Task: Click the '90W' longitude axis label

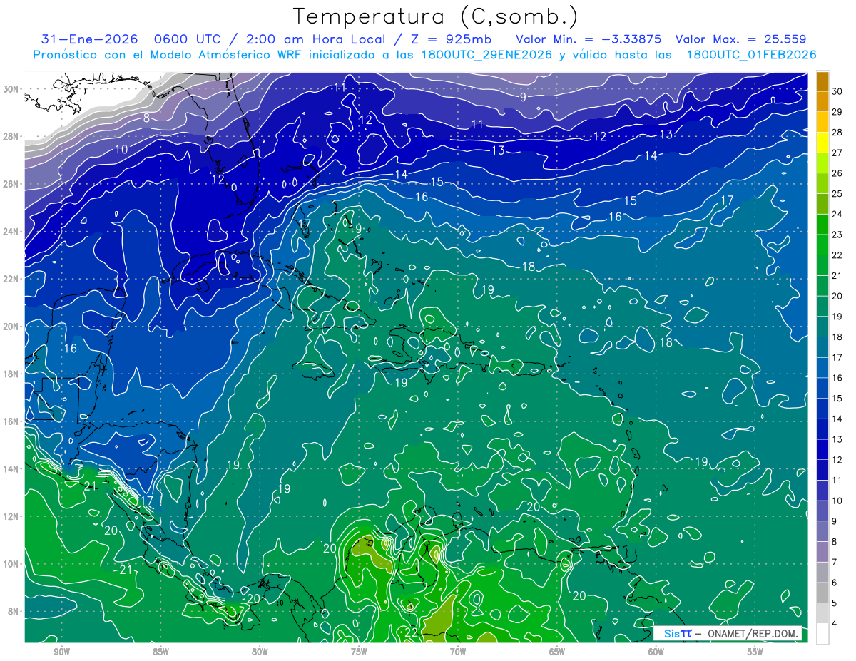Action: point(61,652)
